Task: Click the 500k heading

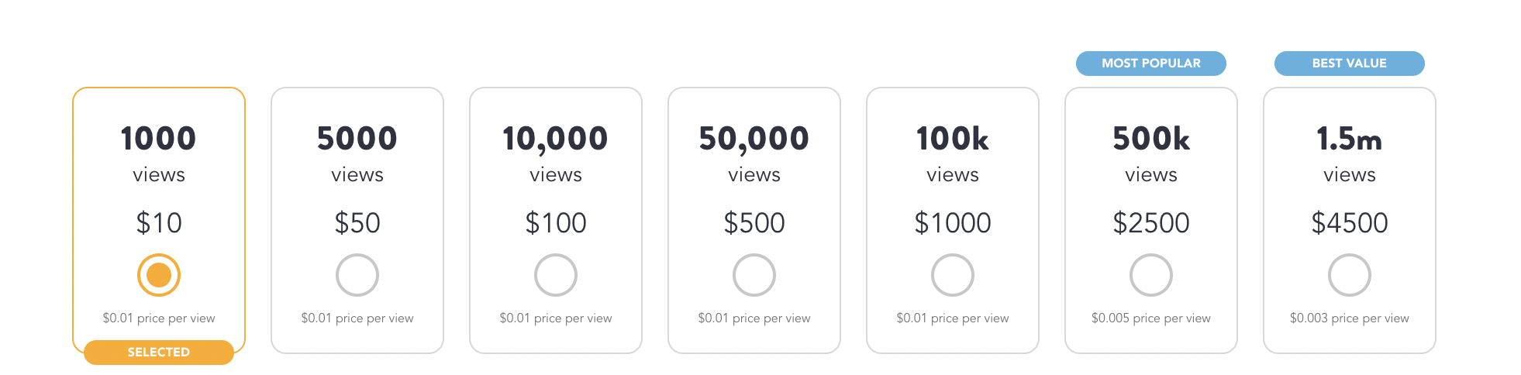Action: [1151, 139]
